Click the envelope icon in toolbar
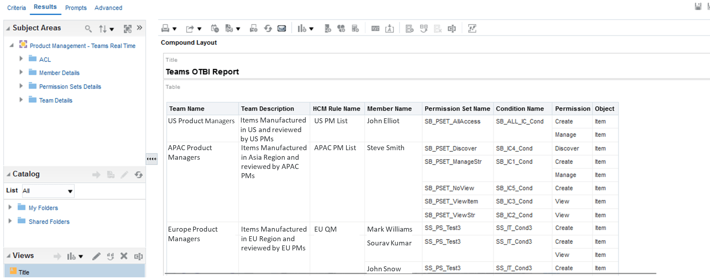Viewport: 710px width, 278px height. click(282, 28)
